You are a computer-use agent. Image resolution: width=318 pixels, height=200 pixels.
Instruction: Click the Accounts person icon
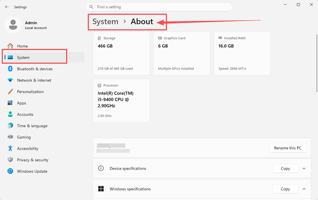tap(10, 114)
